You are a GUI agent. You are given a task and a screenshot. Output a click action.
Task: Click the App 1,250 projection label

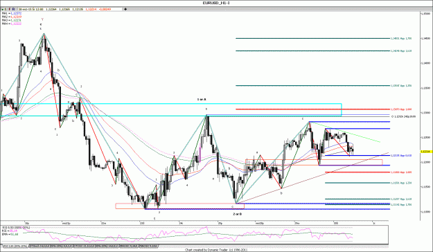401,183
